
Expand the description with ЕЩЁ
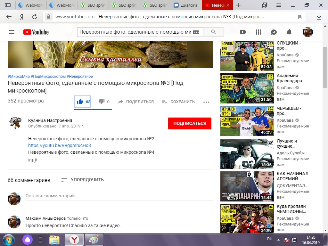point(33,161)
